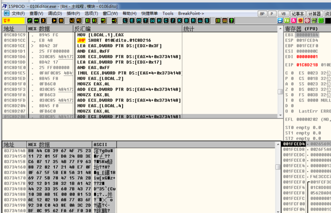Click the Restart program rewind icon

[x=36, y=21]
